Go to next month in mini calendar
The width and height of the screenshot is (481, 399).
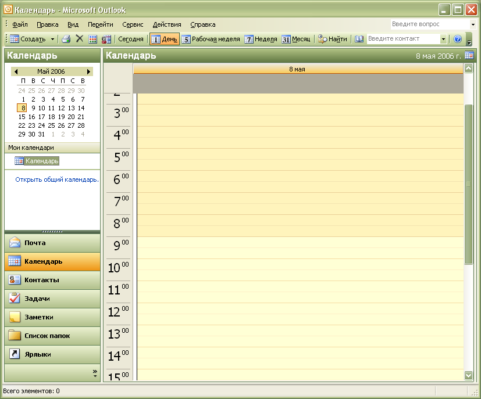[88, 71]
